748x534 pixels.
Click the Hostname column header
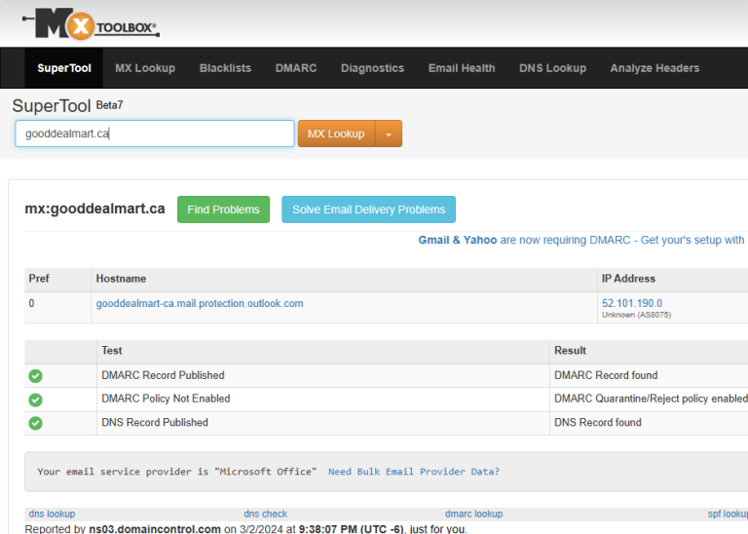pyautogui.click(x=121, y=279)
